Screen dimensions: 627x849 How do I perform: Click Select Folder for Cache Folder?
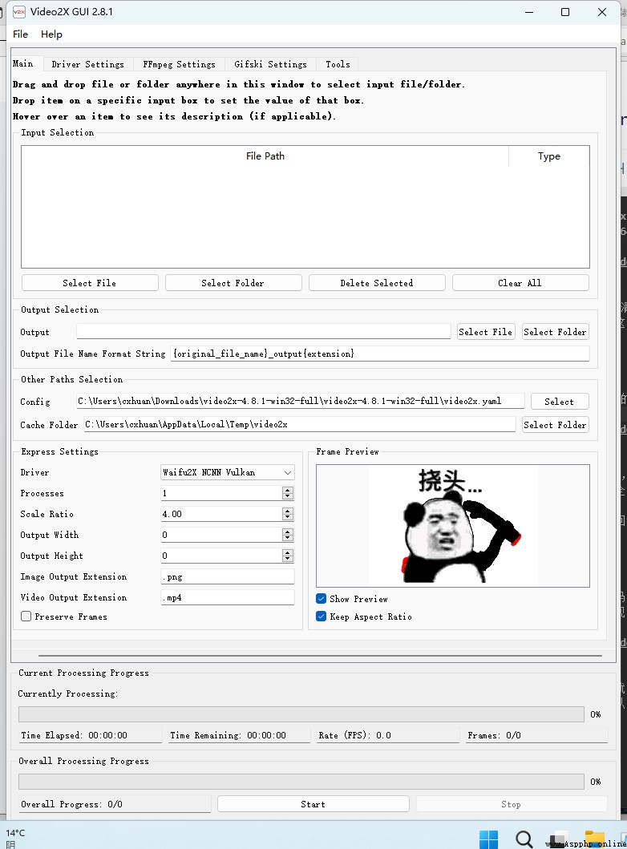point(555,425)
